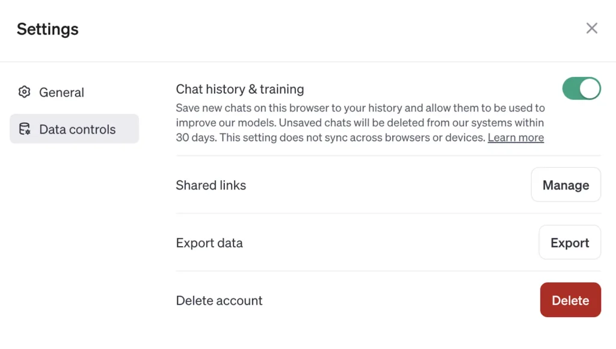616x349 pixels.
Task: Click the General settings gear icon
Action: (x=24, y=92)
